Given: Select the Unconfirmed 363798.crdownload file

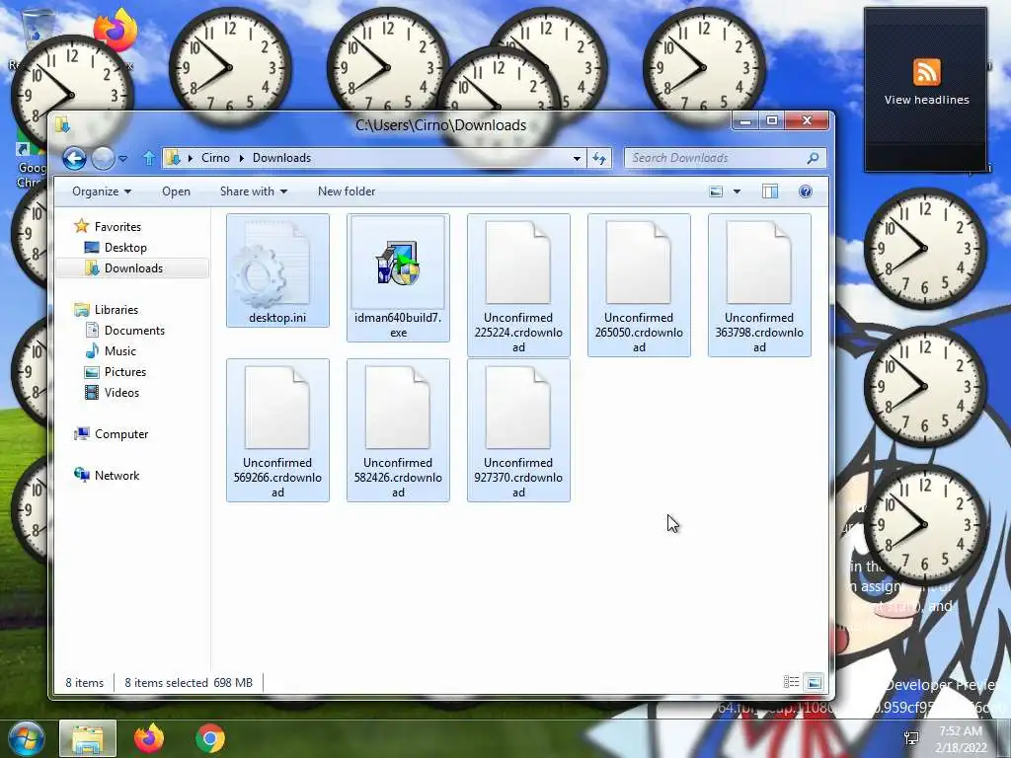Looking at the screenshot, I should click(759, 285).
